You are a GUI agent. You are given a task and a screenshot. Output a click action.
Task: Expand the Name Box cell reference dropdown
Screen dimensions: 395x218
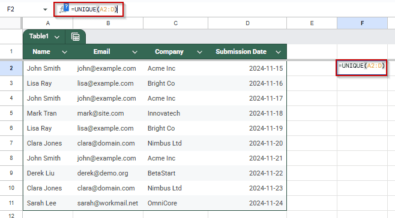tap(45, 10)
